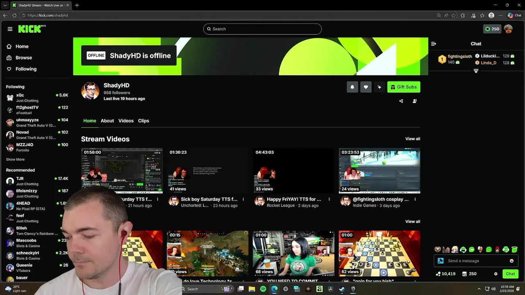Screen dimensions: 525x295
Task: Click the browser refresh button
Action: (14, 15)
